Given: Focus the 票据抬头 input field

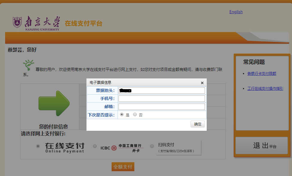Looking at the screenshot, I should tap(162, 90).
